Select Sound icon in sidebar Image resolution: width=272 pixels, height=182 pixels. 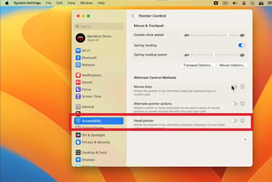pos(78,82)
